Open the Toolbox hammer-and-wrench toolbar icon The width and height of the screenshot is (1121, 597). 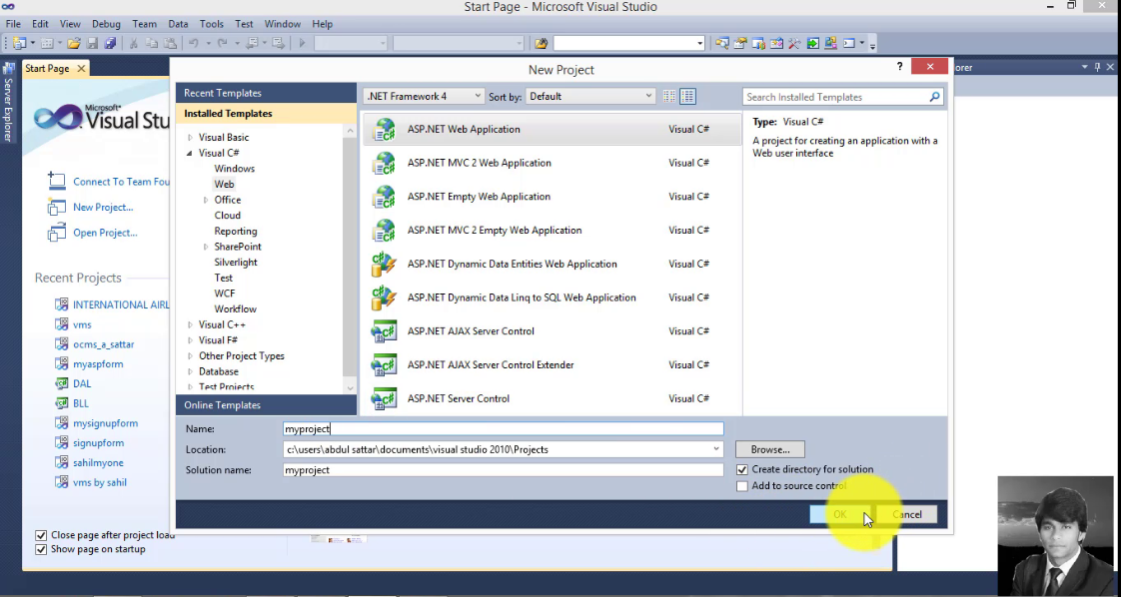pos(794,44)
